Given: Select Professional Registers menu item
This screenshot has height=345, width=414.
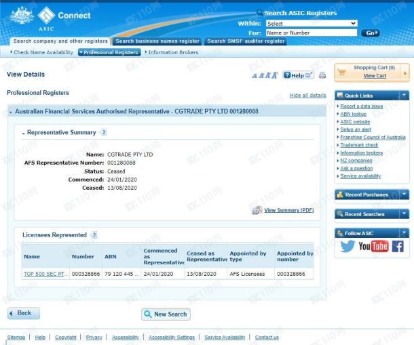Looking at the screenshot, I should click(x=109, y=52).
